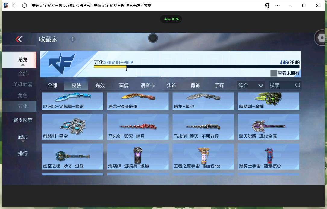Viewport: 327px width, 209px height.
Task: Click the CF logo emblem in banner
Action: 62,64
